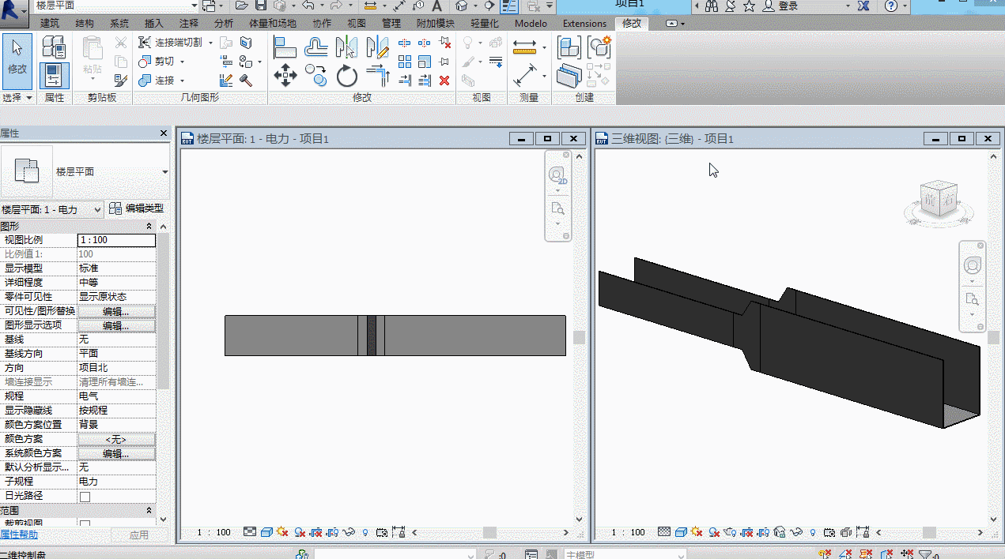Viewport: 1005px width, 559px height.
Task: Click the 视图比例 value field 1 : 100
Action: click(x=116, y=240)
